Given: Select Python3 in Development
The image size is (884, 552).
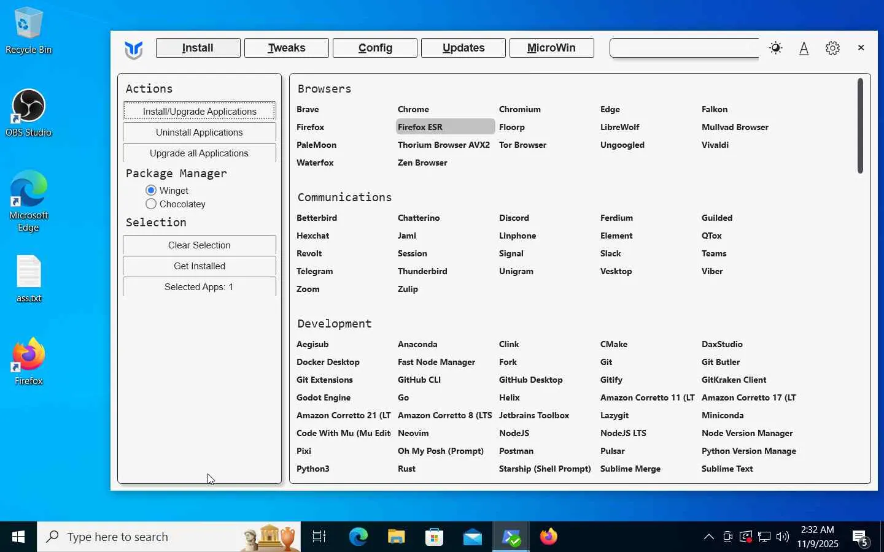Looking at the screenshot, I should pos(312,469).
